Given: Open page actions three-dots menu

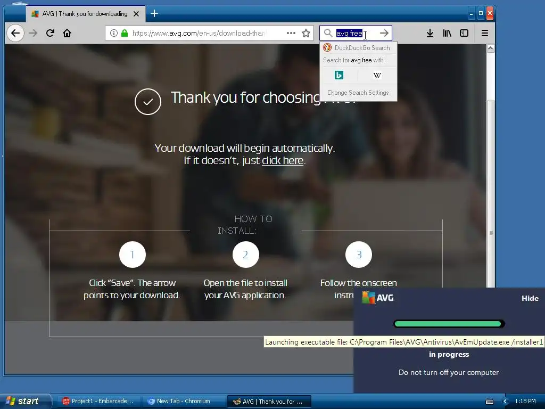Looking at the screenshot, I should click(291, 33).
